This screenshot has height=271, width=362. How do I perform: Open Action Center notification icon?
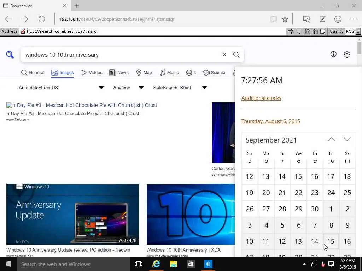331,264
